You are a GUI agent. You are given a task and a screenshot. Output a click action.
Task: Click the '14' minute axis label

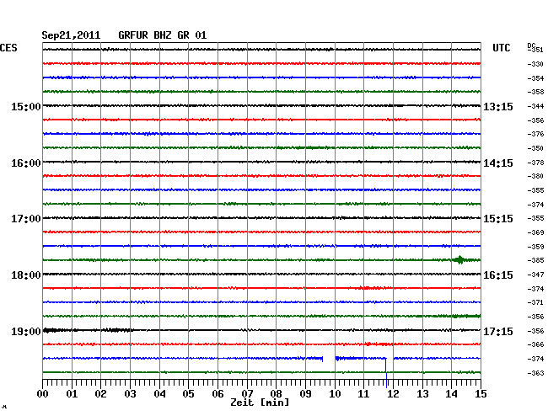coord(451,394)
